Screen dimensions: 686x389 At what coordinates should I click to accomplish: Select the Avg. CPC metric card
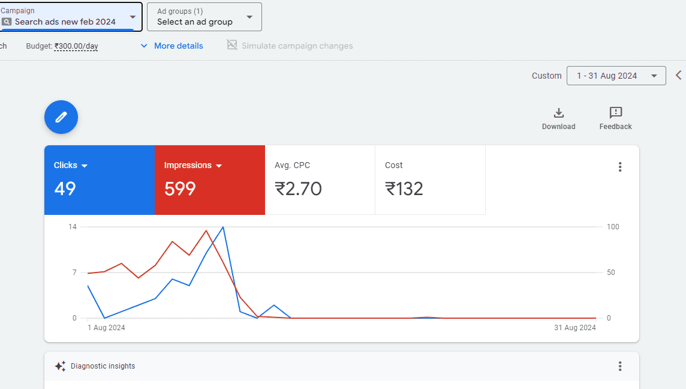tap(320, 179)
